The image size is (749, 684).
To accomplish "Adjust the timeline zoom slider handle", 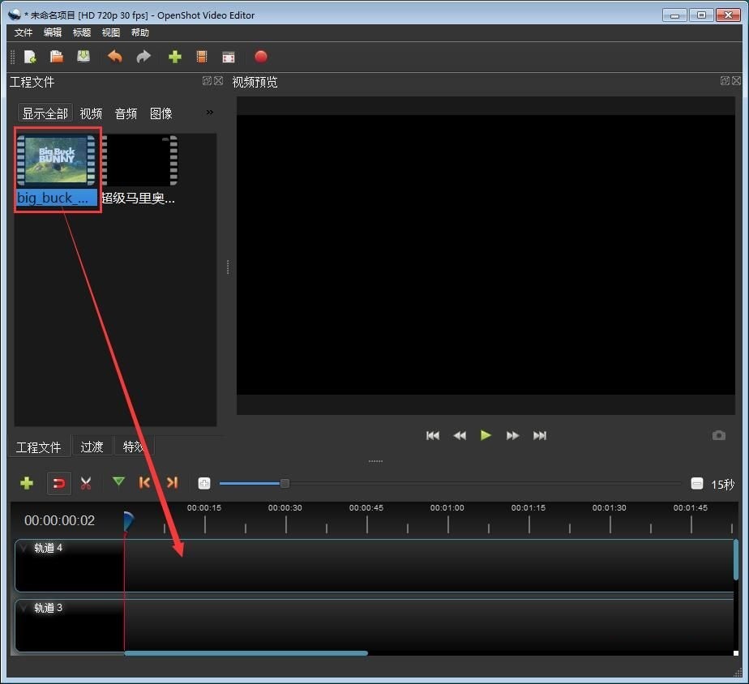I will 285,483.
